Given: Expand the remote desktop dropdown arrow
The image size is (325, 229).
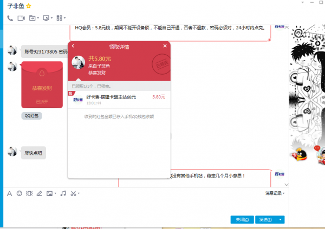Looking at the screenshot, I should [x=51, y=18].
